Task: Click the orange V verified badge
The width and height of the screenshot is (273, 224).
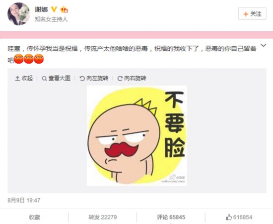Action: pyautogui.click(x=54, y=9)
